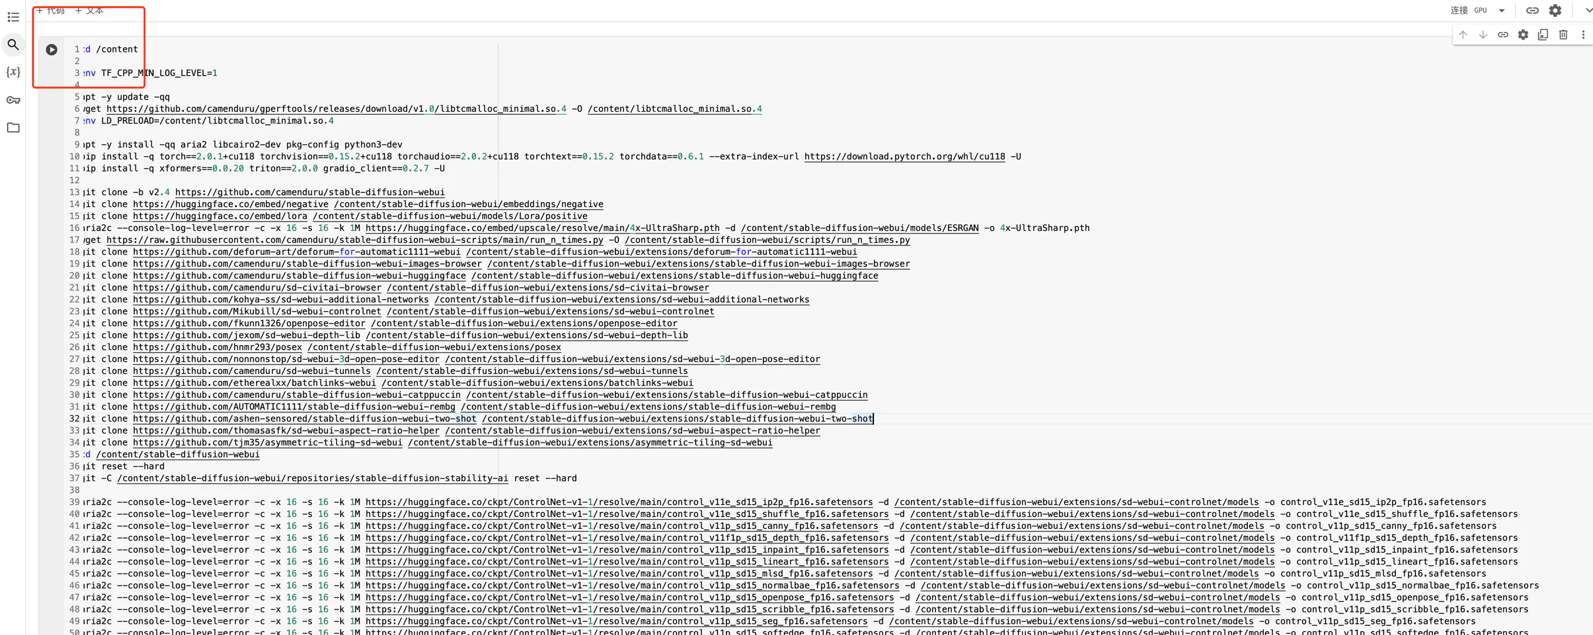Open find and replace search panel
1593x635 pixels.
[x=13, y=45]
